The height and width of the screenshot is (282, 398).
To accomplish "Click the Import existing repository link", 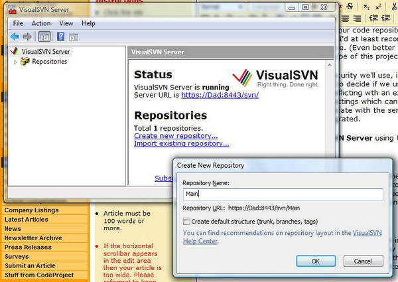I will click(182, 143).
